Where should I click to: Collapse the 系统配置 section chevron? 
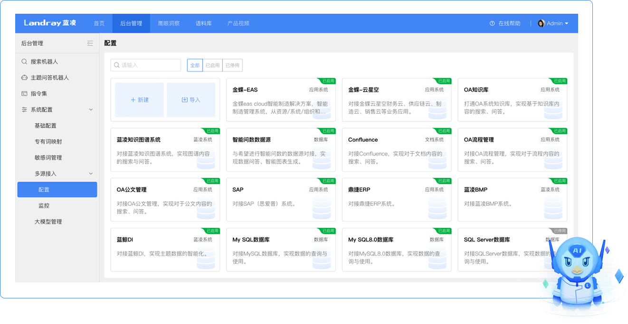pos(91,110)
